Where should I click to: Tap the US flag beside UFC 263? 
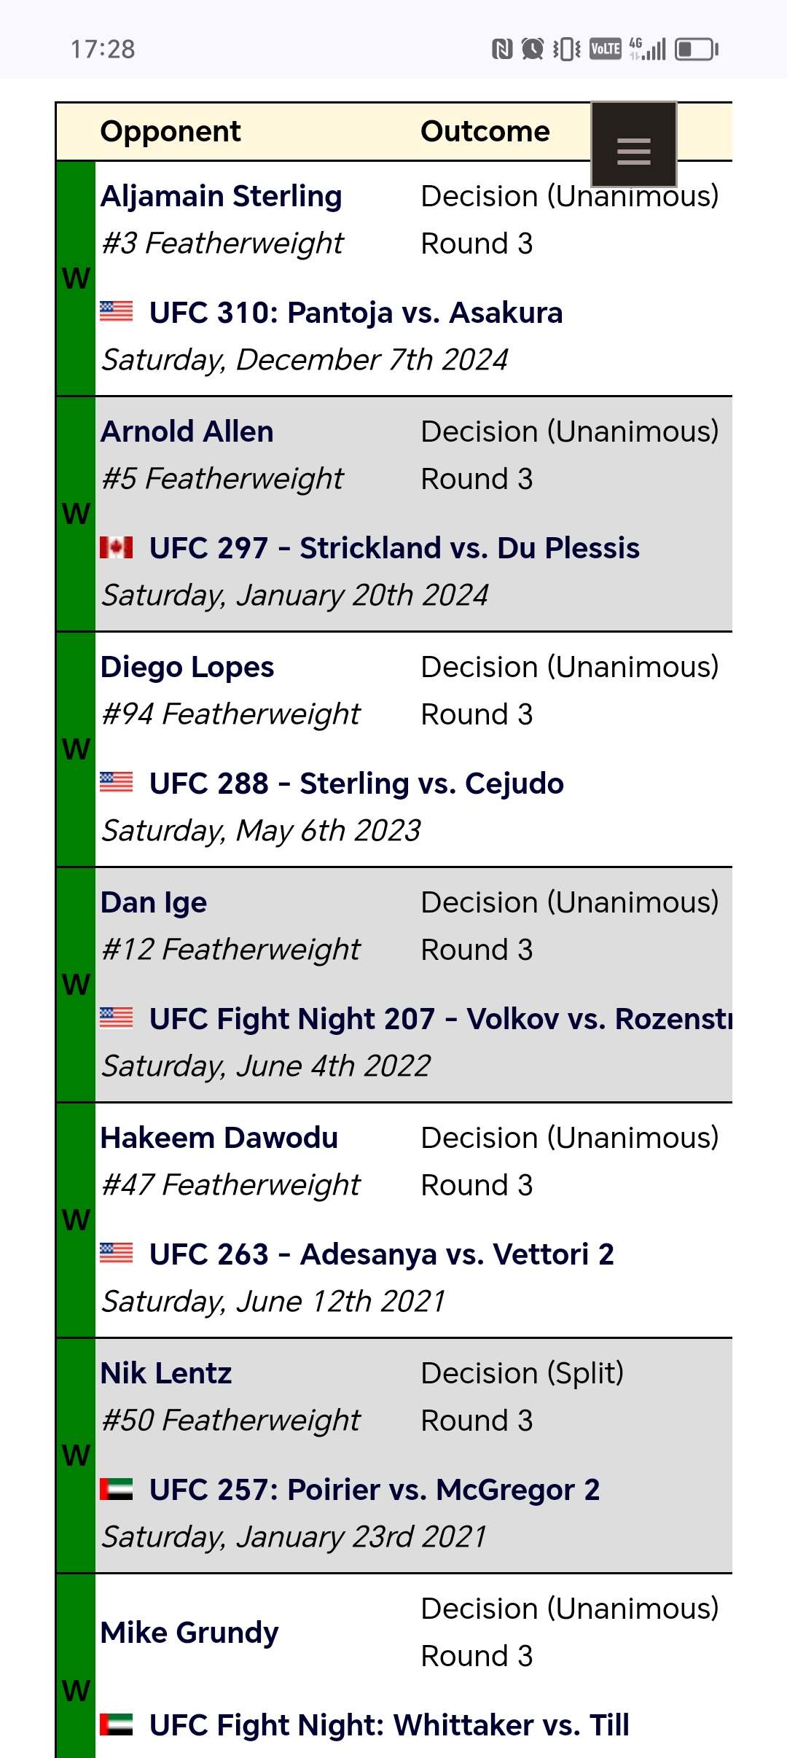pyautogui.click(x=117, y=1253)
